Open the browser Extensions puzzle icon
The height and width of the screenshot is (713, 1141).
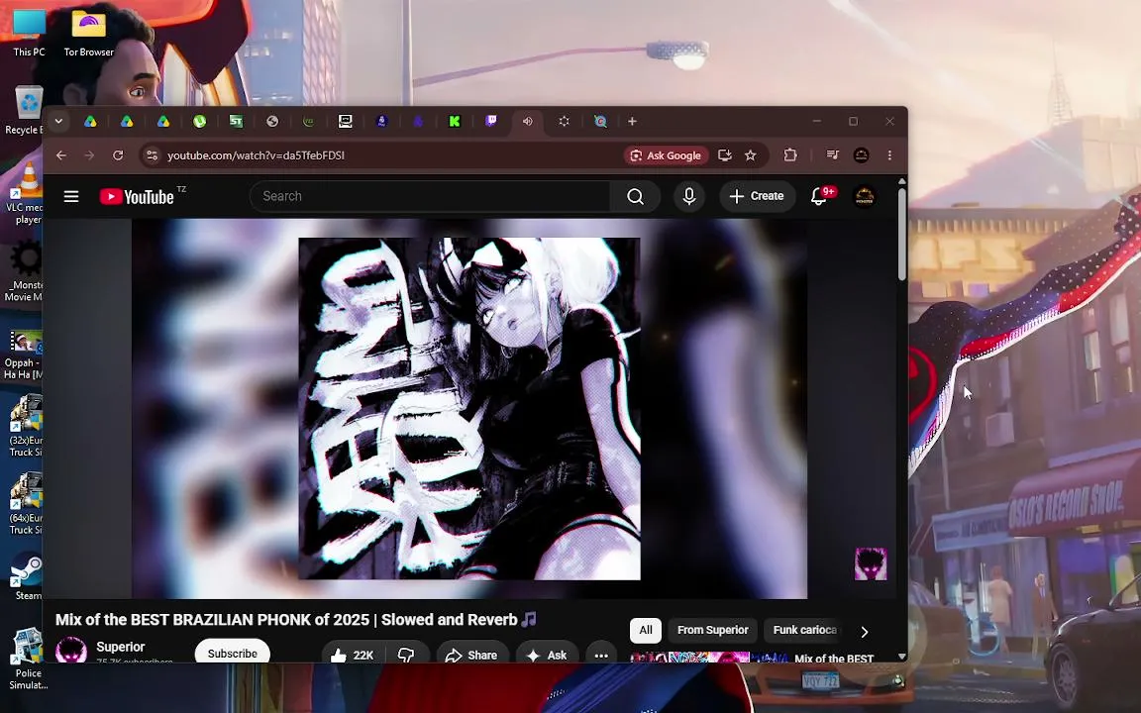pyautogui.click(x=790, y=154)
